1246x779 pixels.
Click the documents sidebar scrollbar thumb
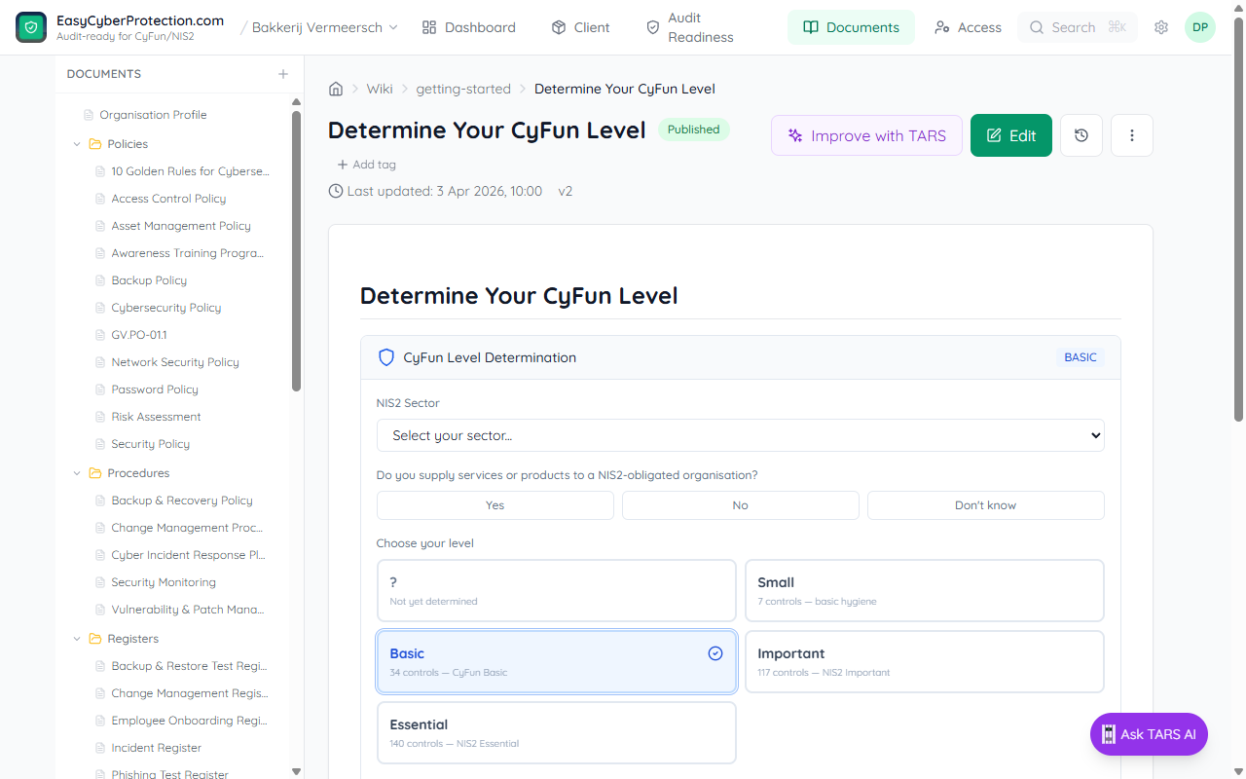(x=297, y=251)
